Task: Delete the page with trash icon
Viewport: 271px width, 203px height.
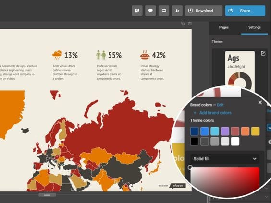Action: tap(190, 24)
